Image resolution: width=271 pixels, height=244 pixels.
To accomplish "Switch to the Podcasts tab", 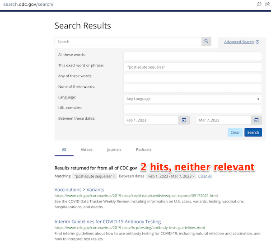I will 144,150.
